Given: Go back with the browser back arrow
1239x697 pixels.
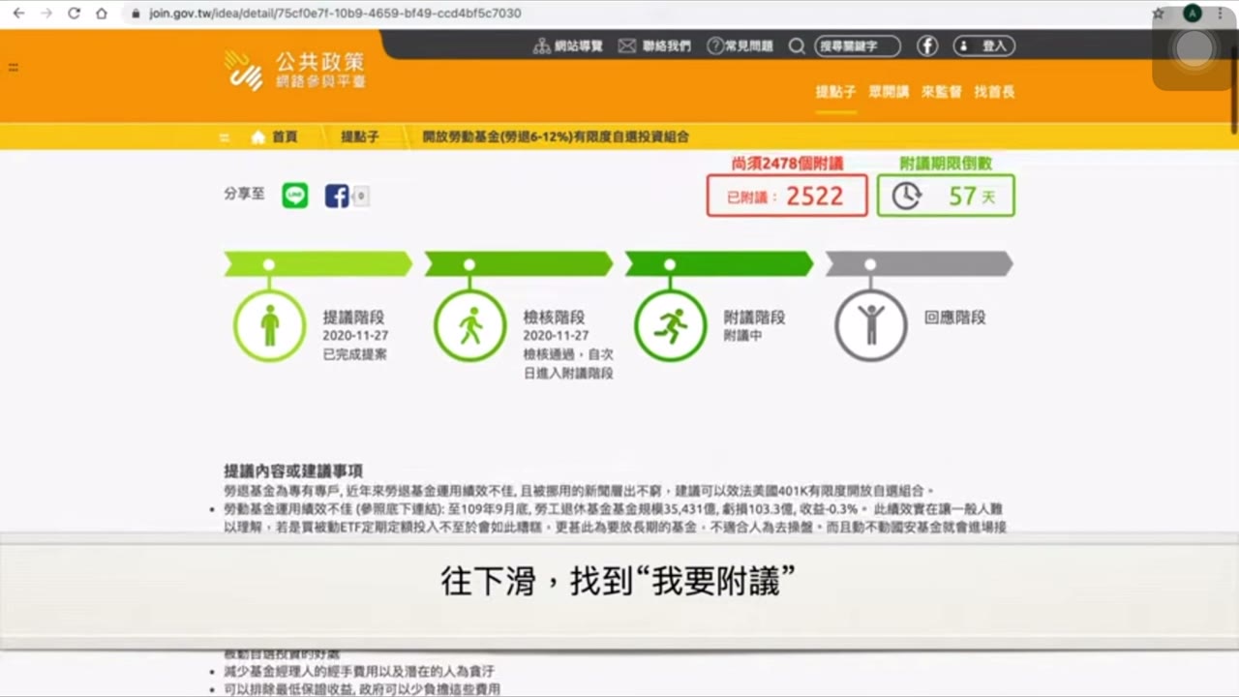Looking at the screenshot, I should tap(18, 14).
